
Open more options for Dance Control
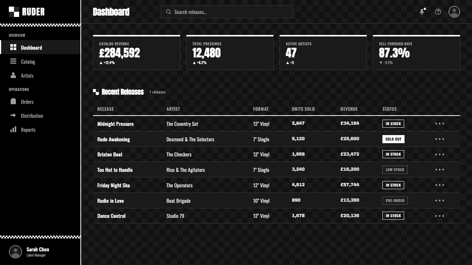point(440,216)
